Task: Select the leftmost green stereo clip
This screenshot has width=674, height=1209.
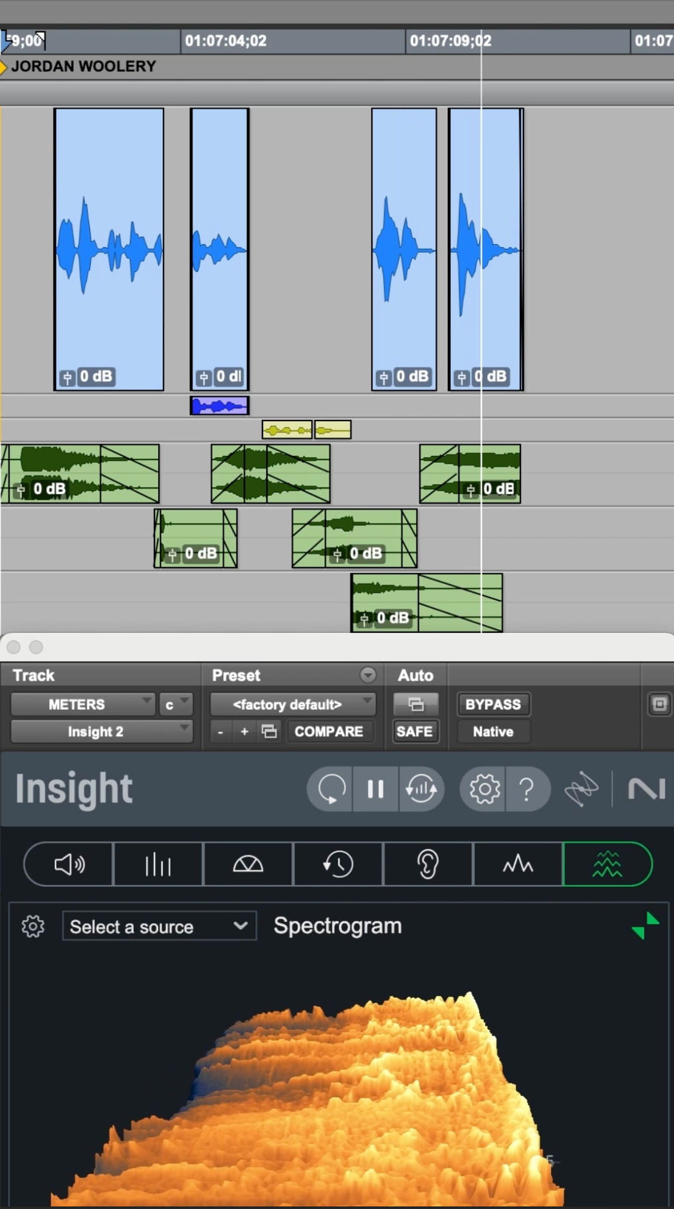Action: pyautogui.click(x=80, y=474)
